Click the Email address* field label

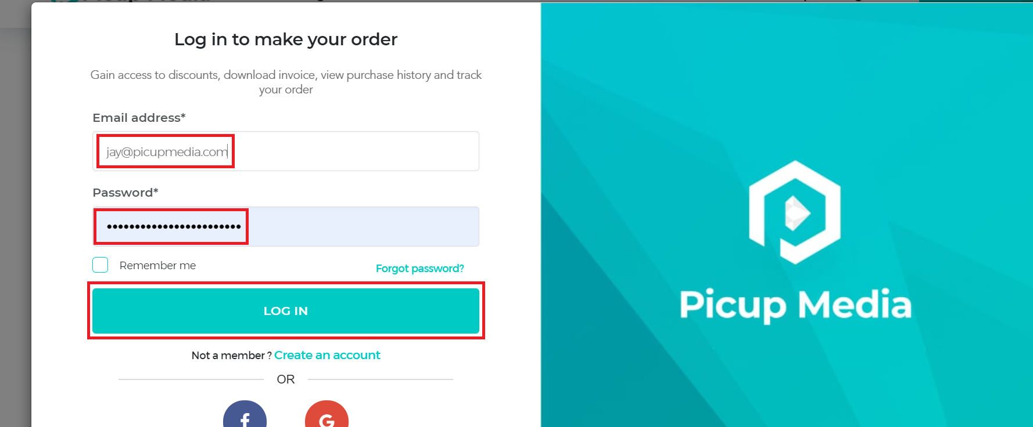pyautogui.click(x=139, y=118)
